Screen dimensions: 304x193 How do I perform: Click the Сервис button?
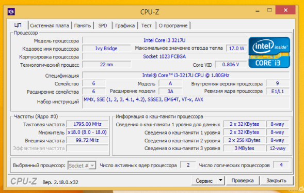tap(204, 181)
